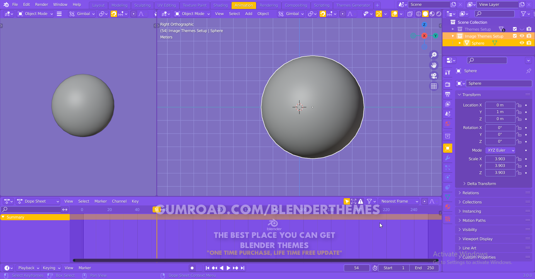Open the Nearest Frame snapping dropdown
This screenshot has width=535, height=279.
click(x=399, y=201)
